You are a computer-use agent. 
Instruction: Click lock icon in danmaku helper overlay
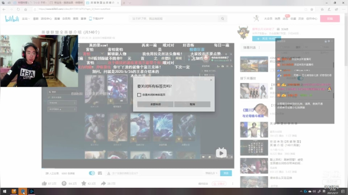coord(326,41)
